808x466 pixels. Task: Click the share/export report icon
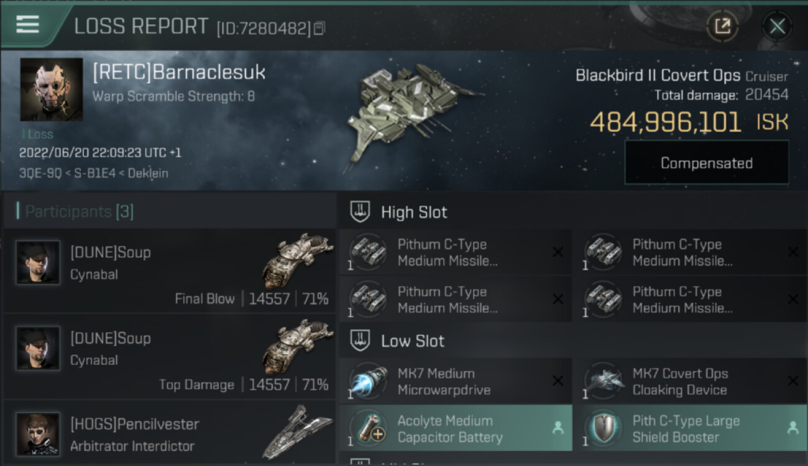[x=722, y=26]
